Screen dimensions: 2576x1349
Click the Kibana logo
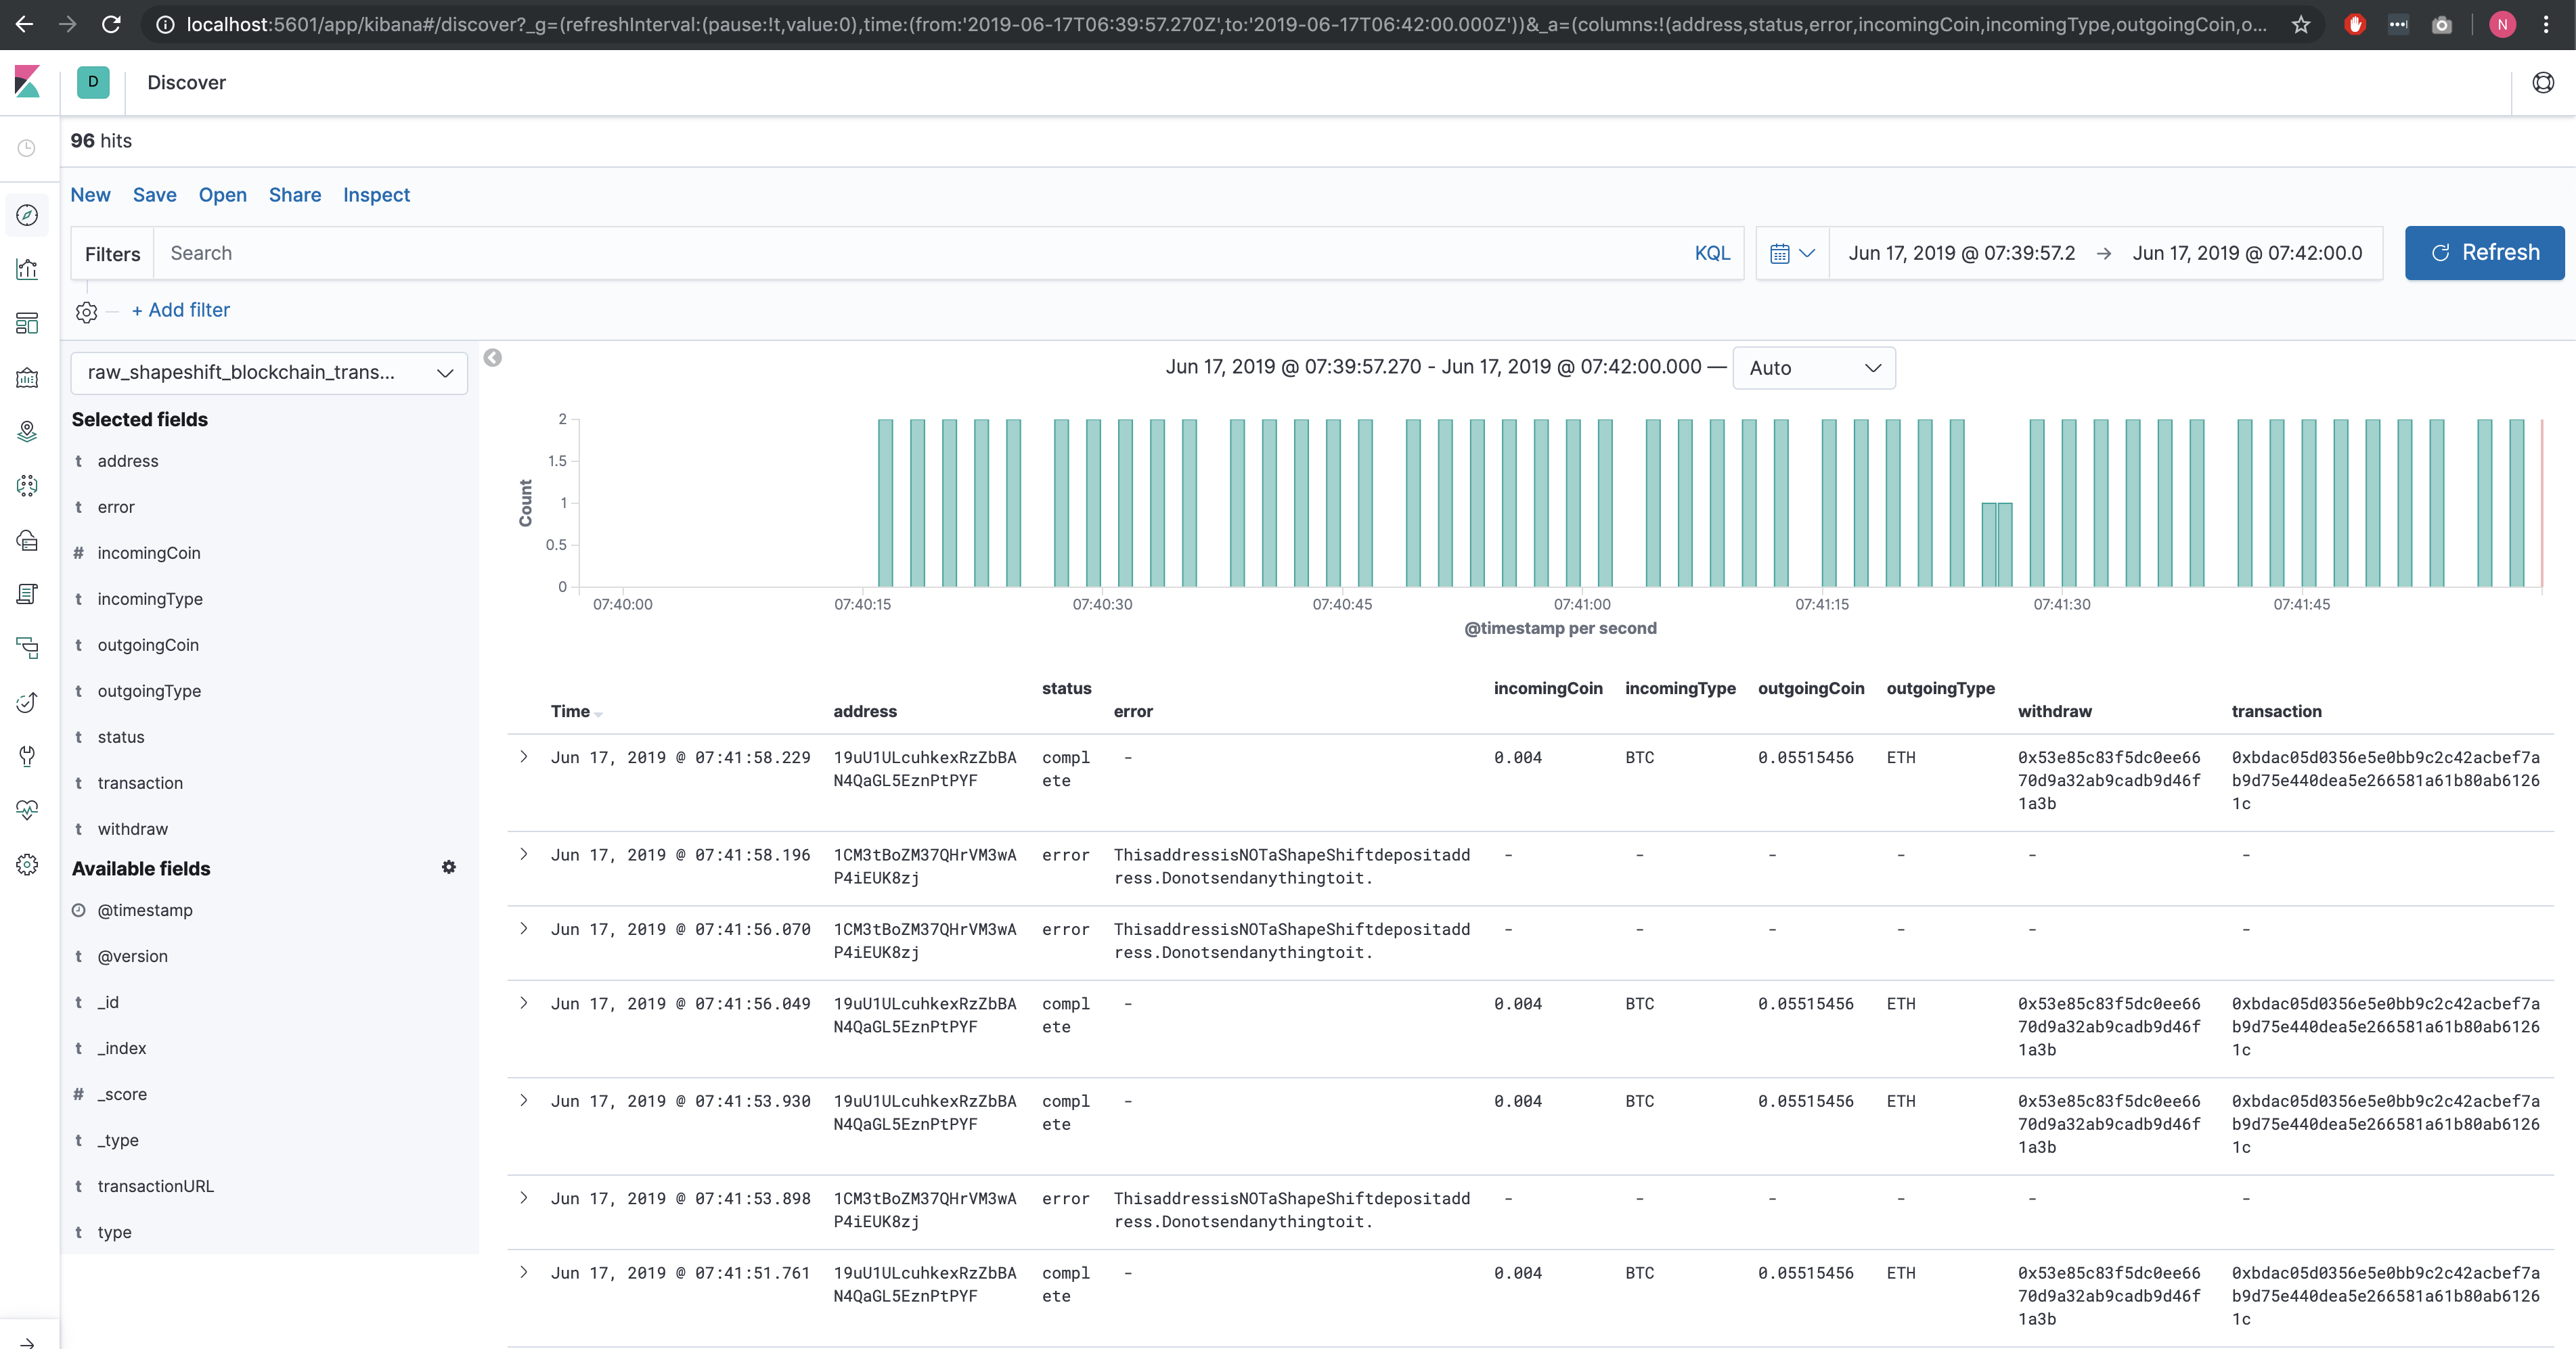click(x=27, y=82)
